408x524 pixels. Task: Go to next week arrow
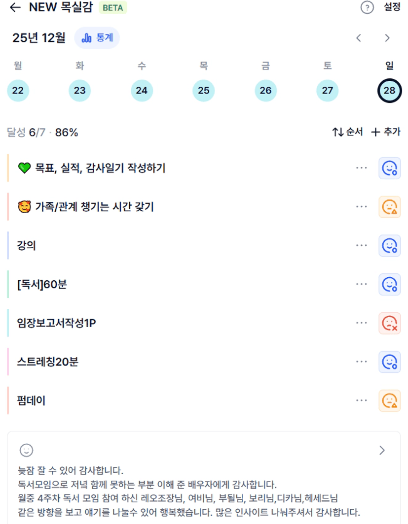(387, 38)
